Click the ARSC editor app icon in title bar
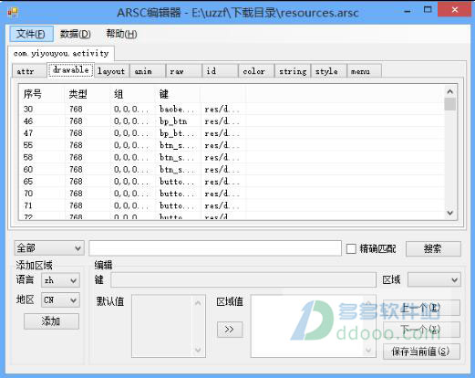This screenshot has width=475, height=378. click(13, 12)
